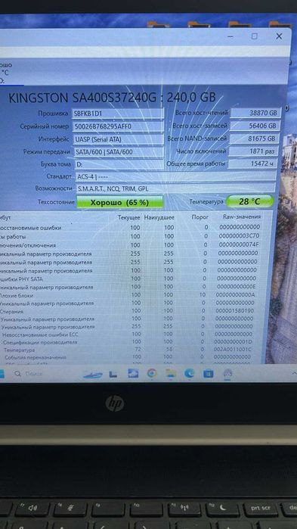Click the Raw-значения column header

coord(242,217)
